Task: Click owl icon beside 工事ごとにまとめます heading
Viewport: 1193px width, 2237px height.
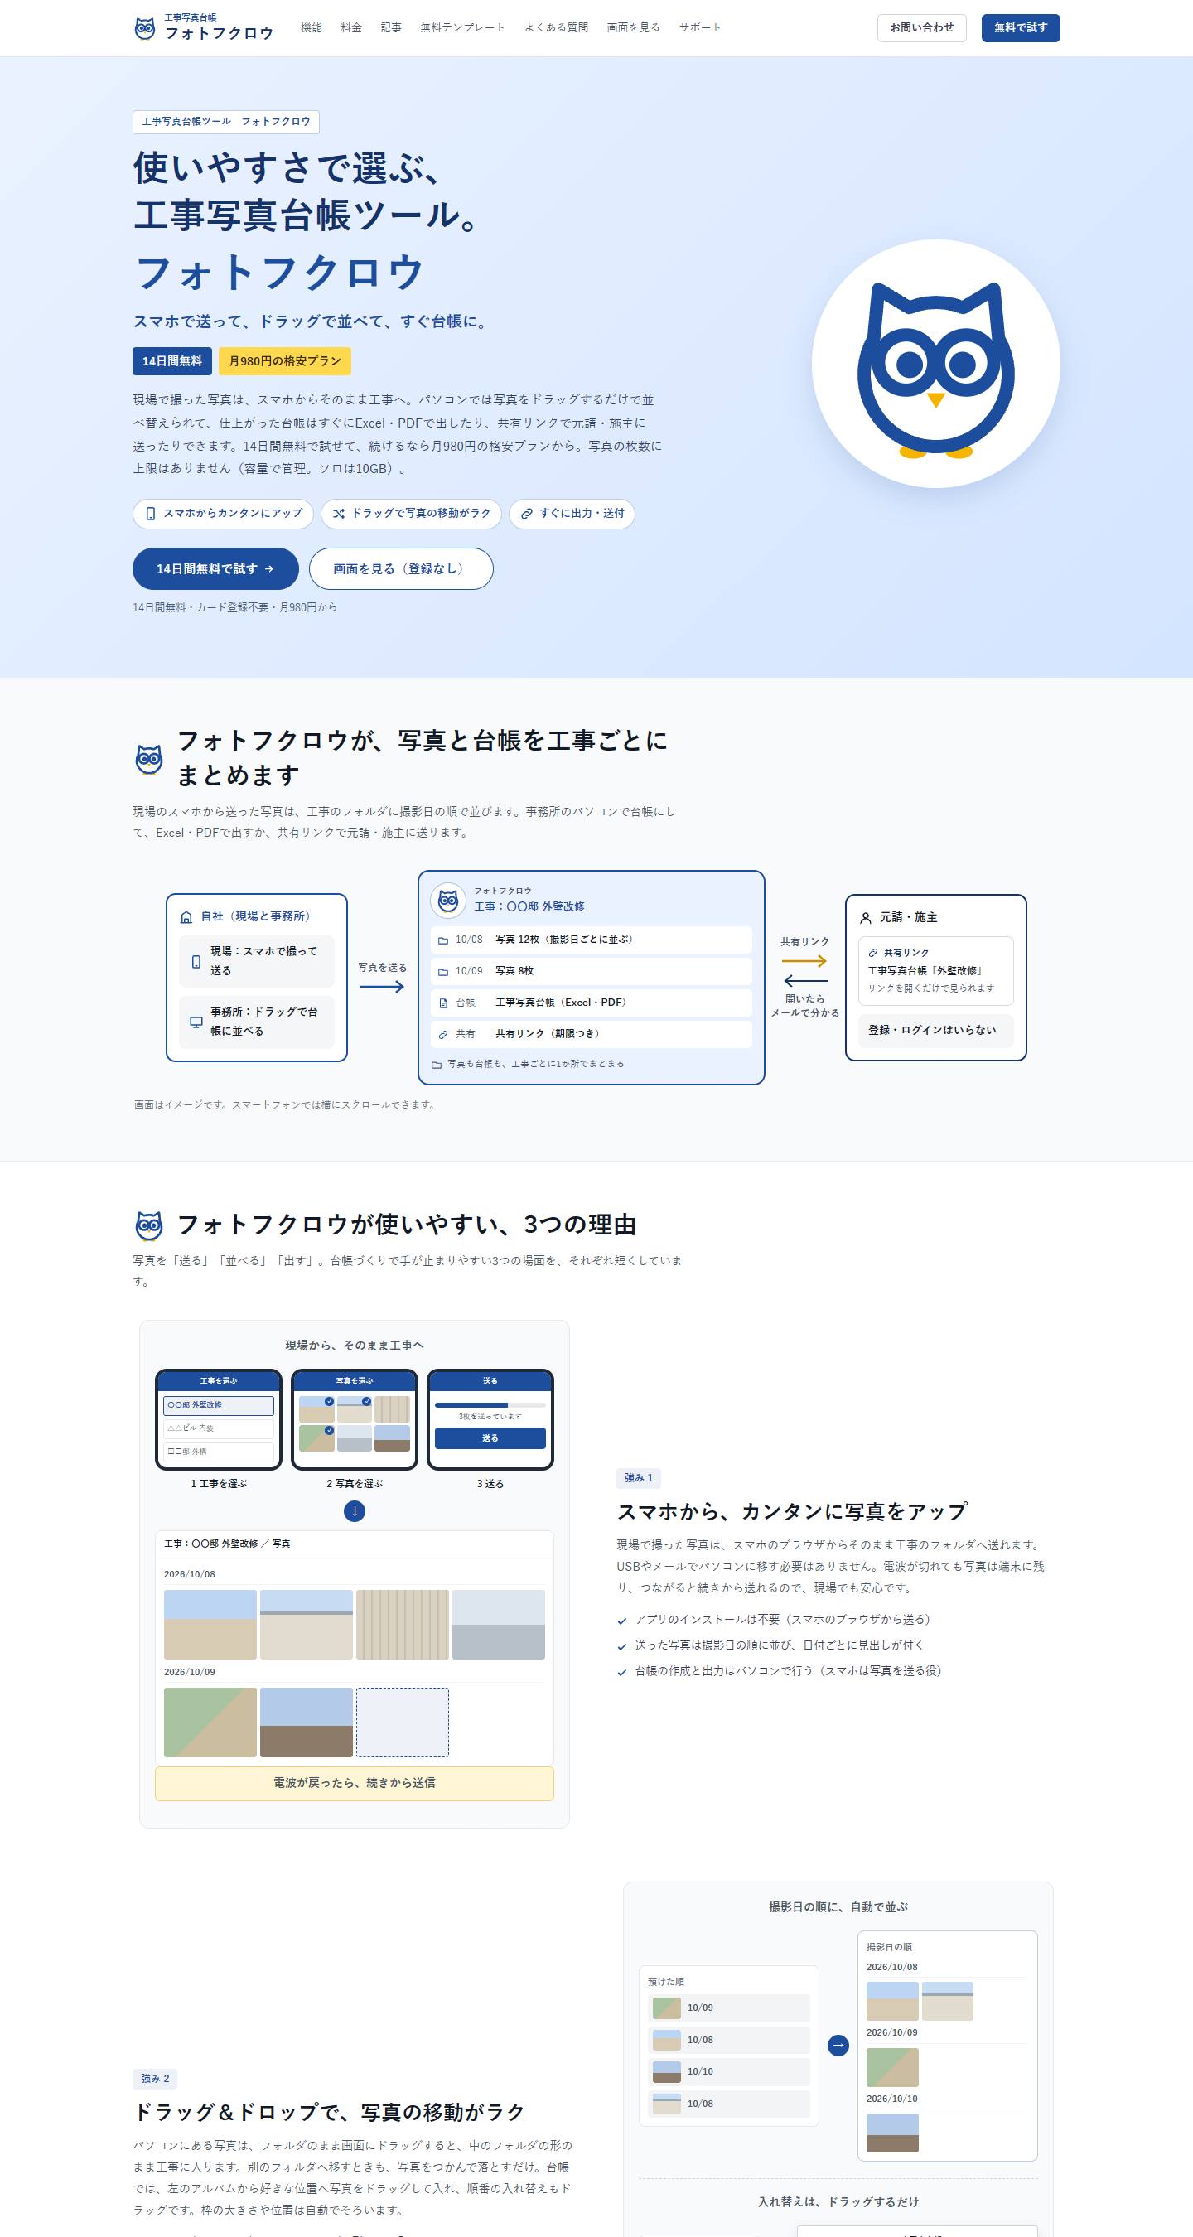Action: point(149,759)
